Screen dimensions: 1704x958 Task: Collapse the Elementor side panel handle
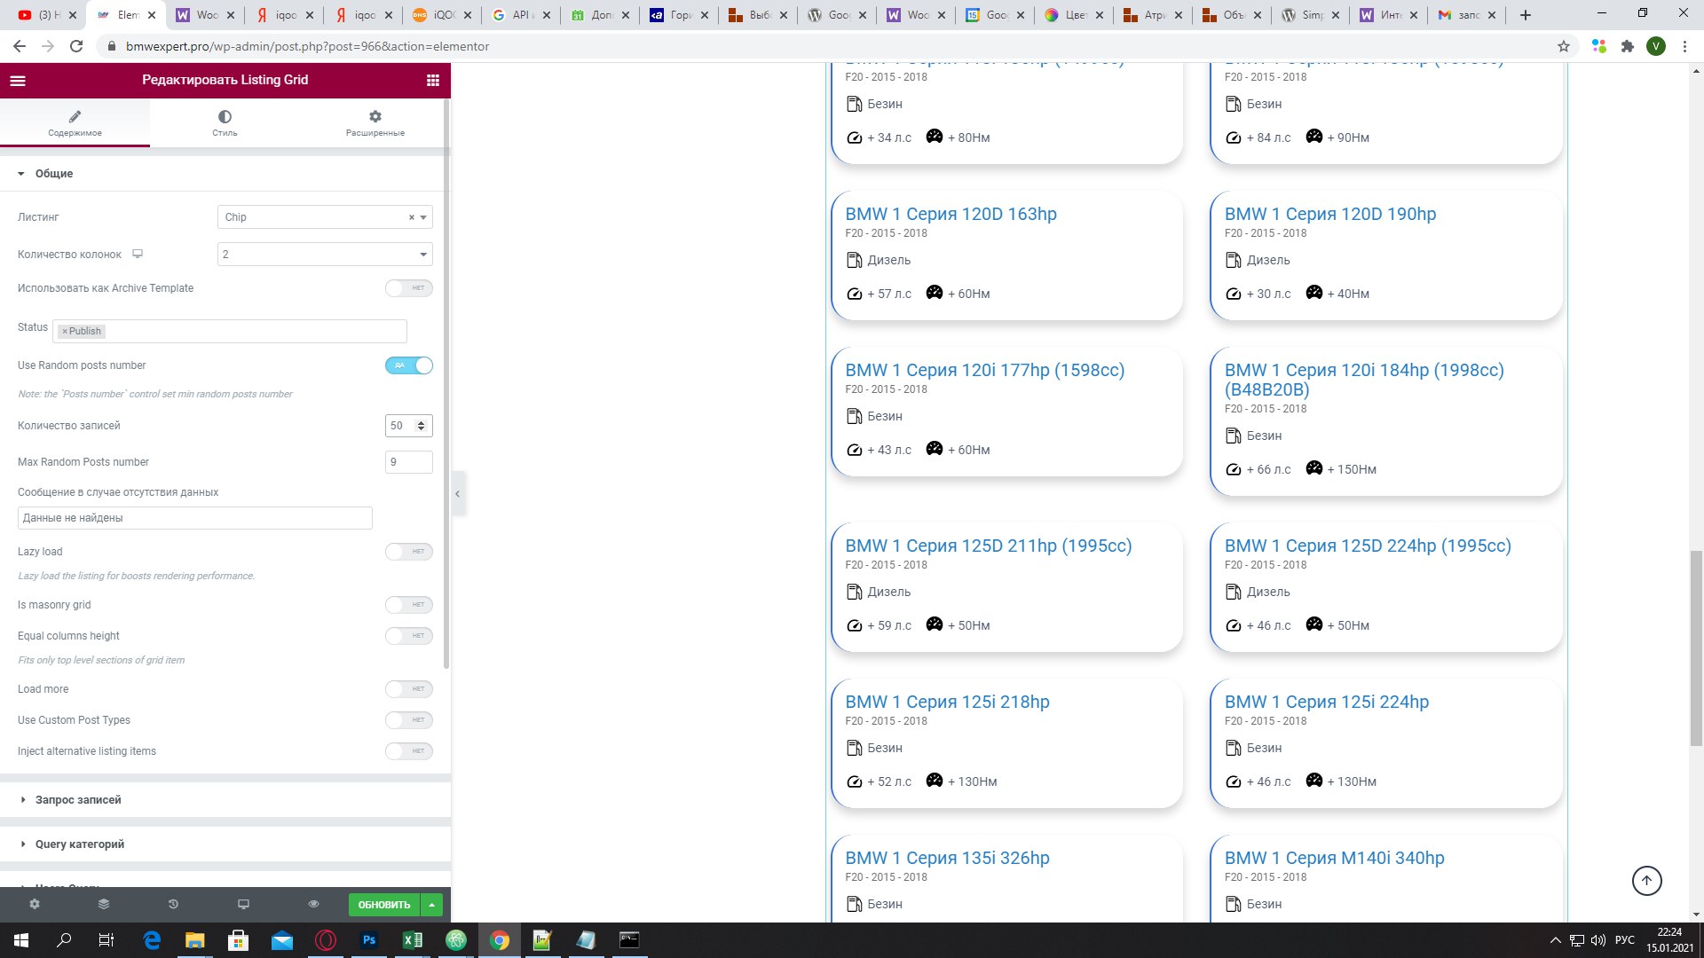click(x=457, y=493)
